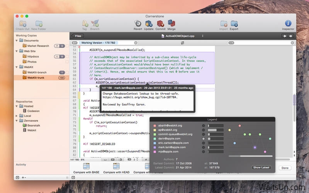Screen dimensions: 309x193
Task: Swap compared versions with the arrows icon
Action: [182, 43]
